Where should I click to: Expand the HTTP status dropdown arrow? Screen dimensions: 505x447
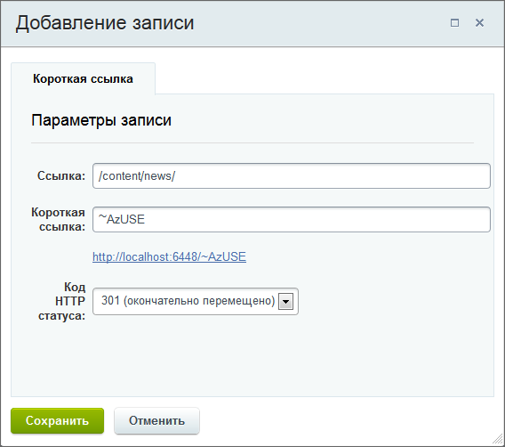(285, 302)
